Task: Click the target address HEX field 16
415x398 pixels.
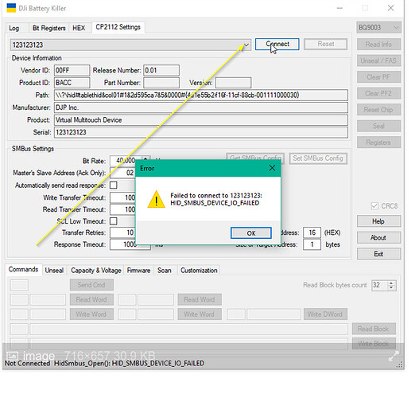Action: 312,232
